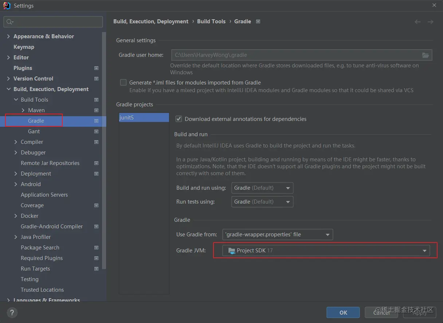The image size is (443, 323).
Task: Click project-level icon on Version Control row
Action: coord(97,79)
